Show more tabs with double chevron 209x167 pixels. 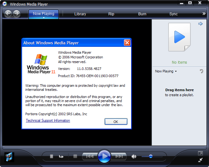click(x=204, y=14)
